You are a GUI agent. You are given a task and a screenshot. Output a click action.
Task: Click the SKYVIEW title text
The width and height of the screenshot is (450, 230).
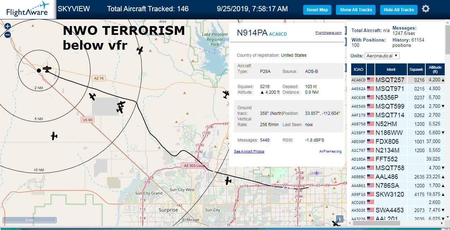(74, 9)
